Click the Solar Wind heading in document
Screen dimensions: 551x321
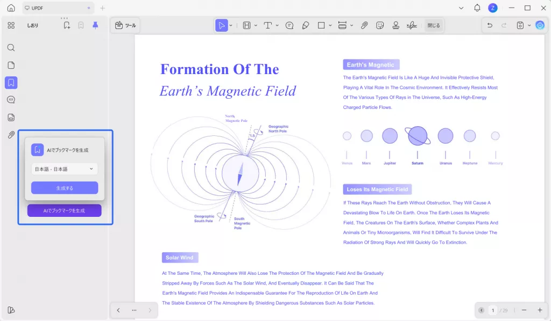point(180,258)
